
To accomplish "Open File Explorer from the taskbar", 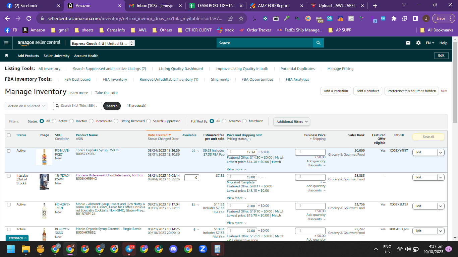I will [26, 249].
